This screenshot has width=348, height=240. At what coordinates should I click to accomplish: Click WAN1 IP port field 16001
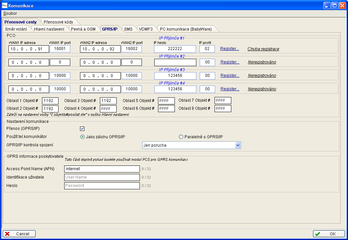click(60, 49)
